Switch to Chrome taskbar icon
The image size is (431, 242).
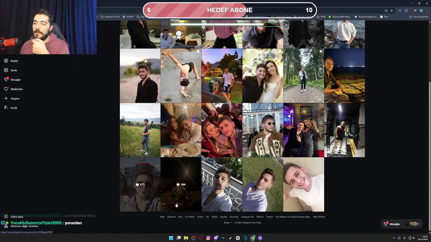tap(253, 238)
